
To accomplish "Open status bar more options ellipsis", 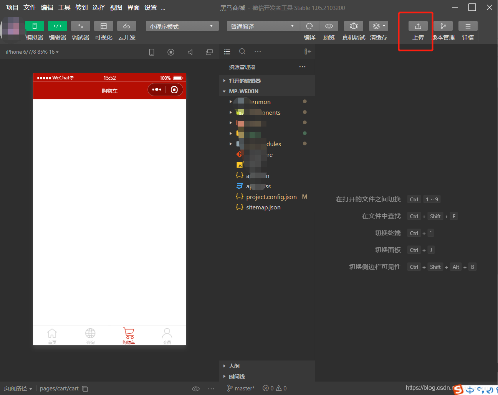I will 211,388.
